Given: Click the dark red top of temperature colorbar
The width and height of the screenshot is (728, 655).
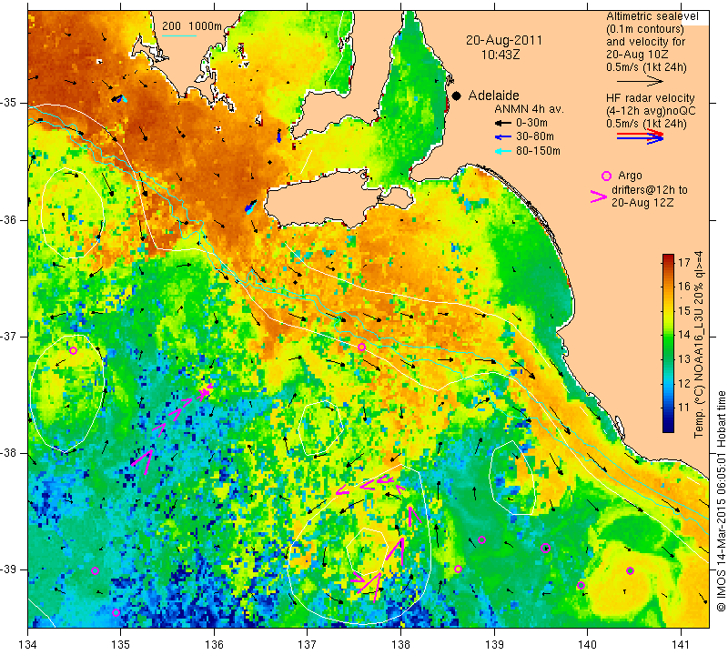Looking at the screenshot, I should coord(668,257).
